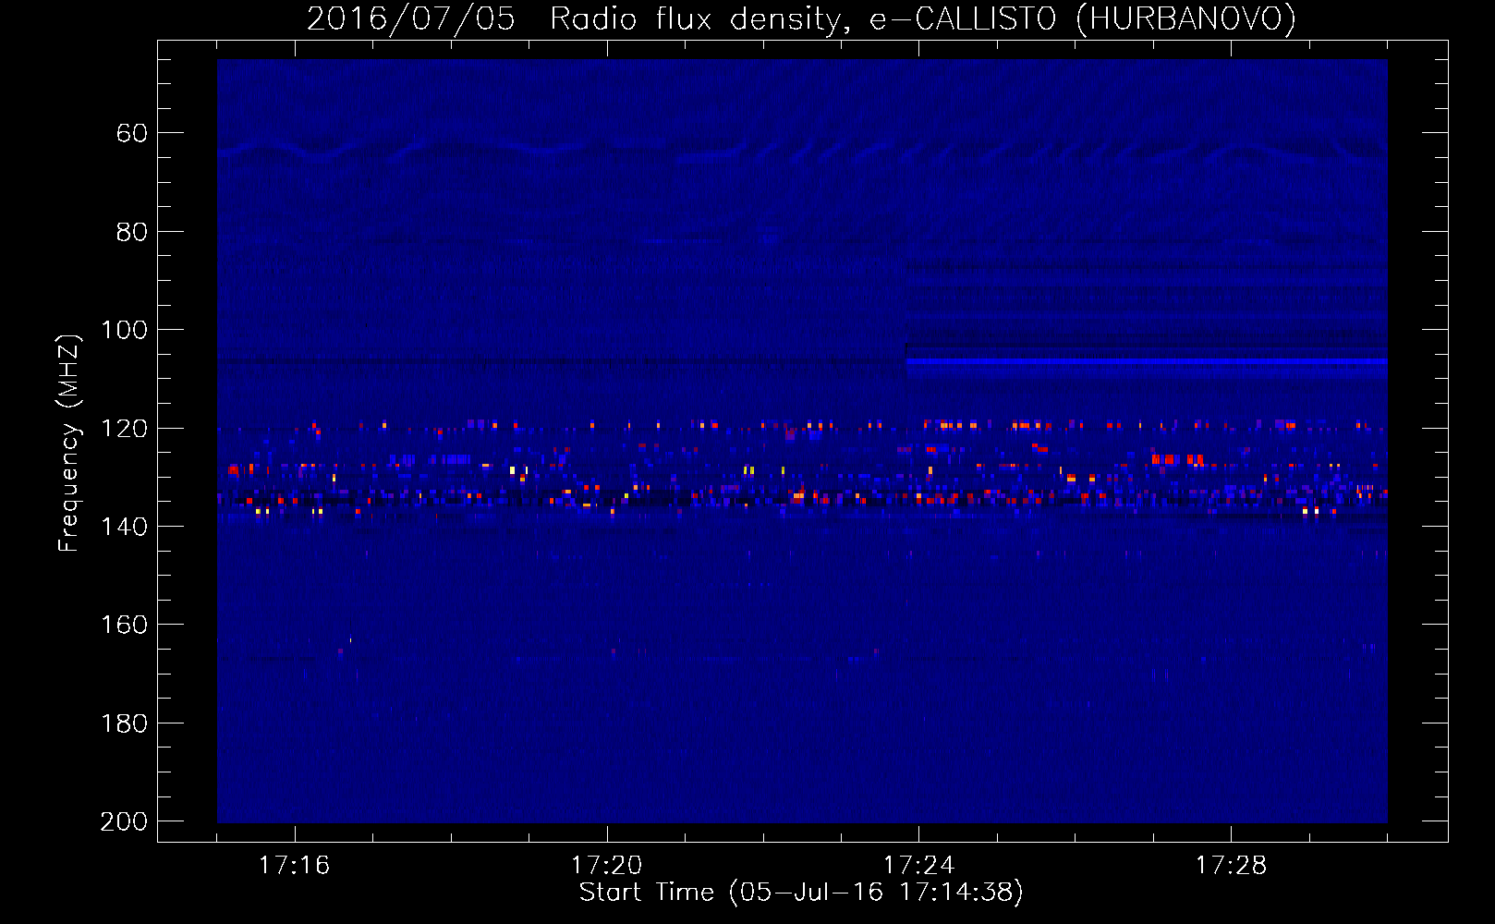Viewport: 1495px width, 924px height.
Task: Select the "Frequency (MHZ)" axis label
Action: click(x=68, y=444)
